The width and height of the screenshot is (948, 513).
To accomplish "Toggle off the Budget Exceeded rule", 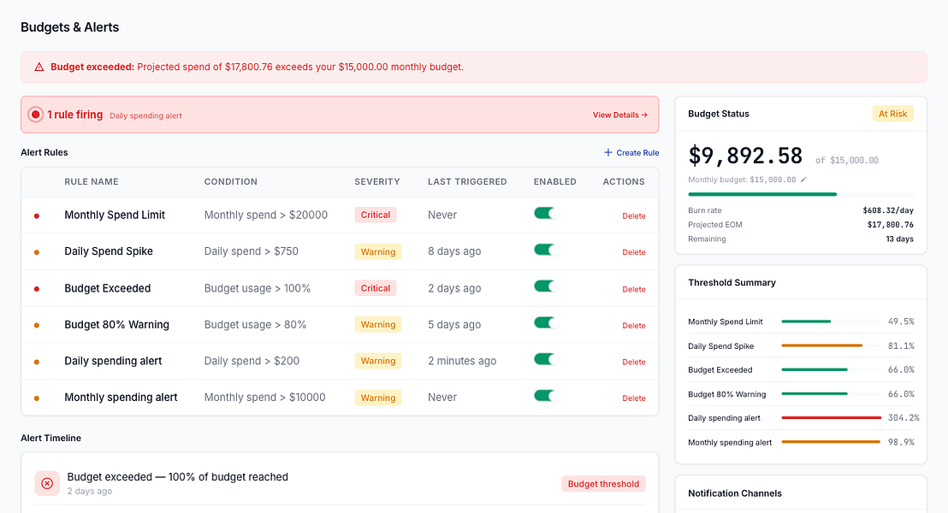I will [545, 287].
